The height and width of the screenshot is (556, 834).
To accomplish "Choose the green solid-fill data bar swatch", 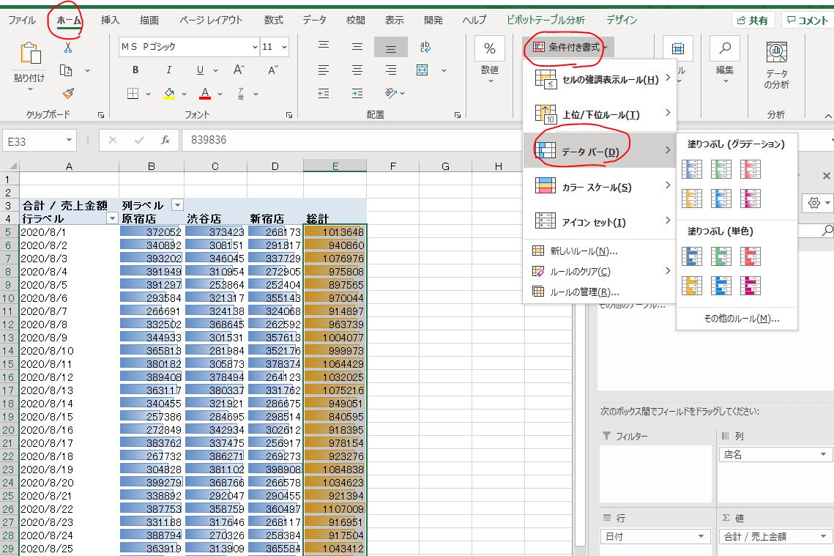I will coord(722,256).
